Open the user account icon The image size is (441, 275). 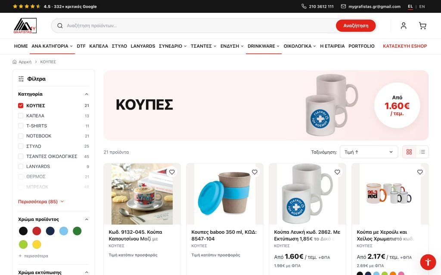coord(403,25)
